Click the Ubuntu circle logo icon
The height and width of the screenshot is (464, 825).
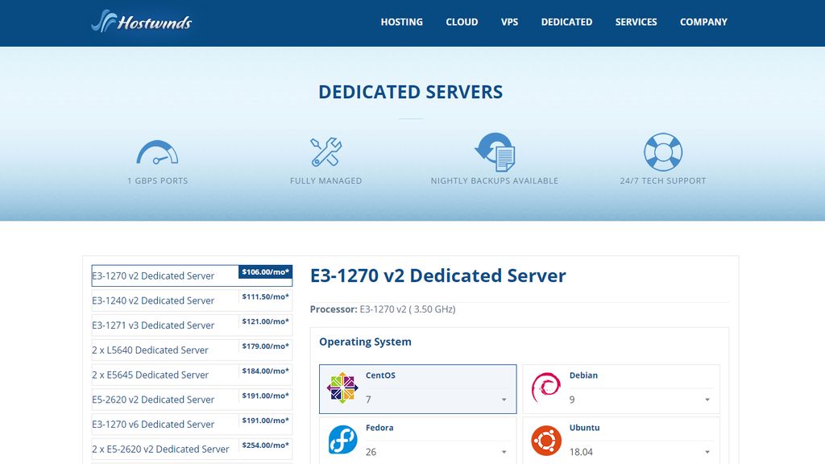545,439
